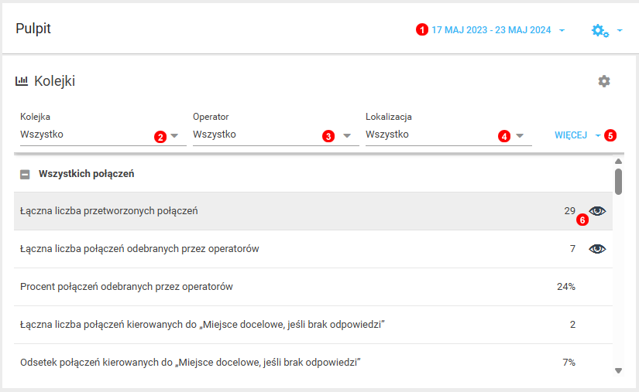Click the Pulpit page title
Screen dimensions: 639x392
[x=33, y=29]
